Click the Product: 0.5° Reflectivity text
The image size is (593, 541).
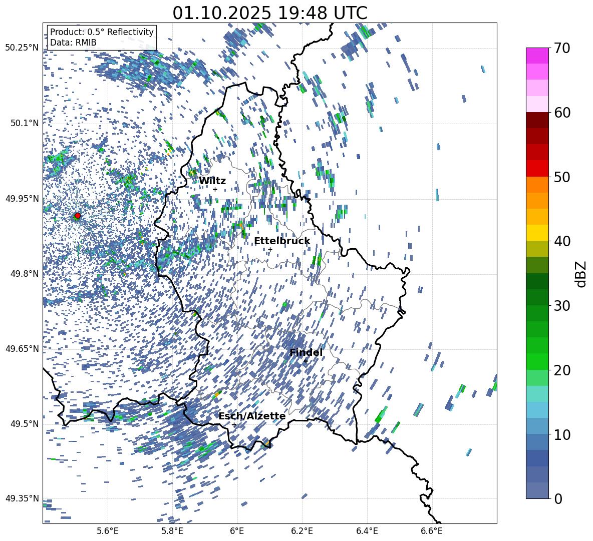[102, 32]
